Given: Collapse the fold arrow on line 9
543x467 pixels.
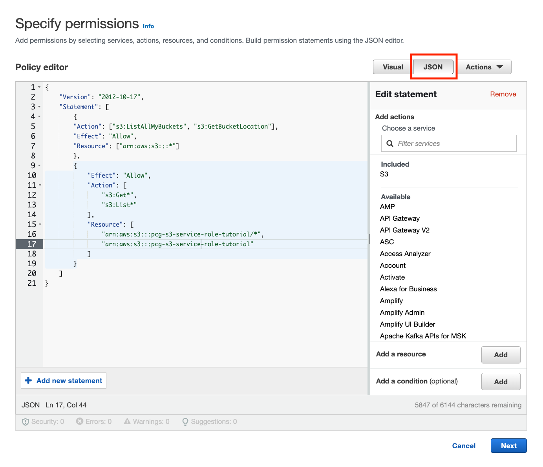Looking at the screenshot, I should point(39,165).
